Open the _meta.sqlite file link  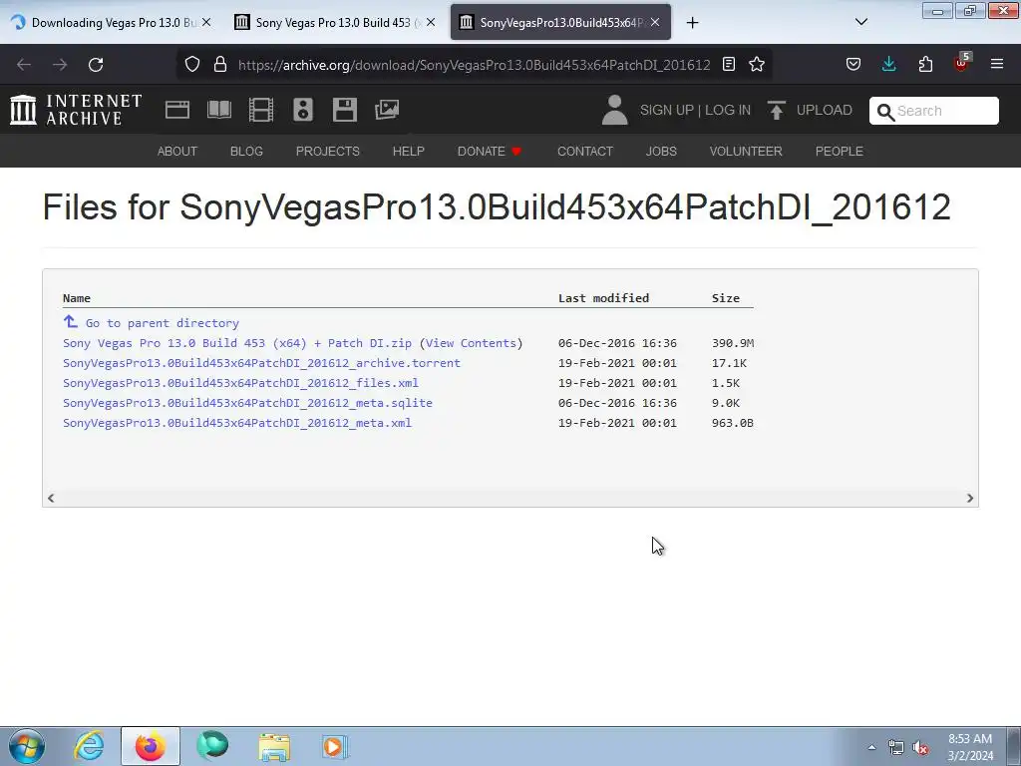pos(247,403)
